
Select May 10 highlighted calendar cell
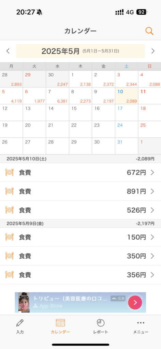pos(127,96)
